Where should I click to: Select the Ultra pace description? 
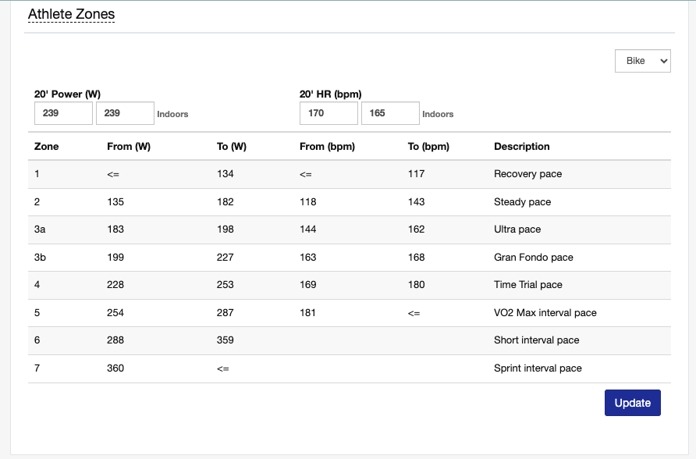[x=517, y=229]
